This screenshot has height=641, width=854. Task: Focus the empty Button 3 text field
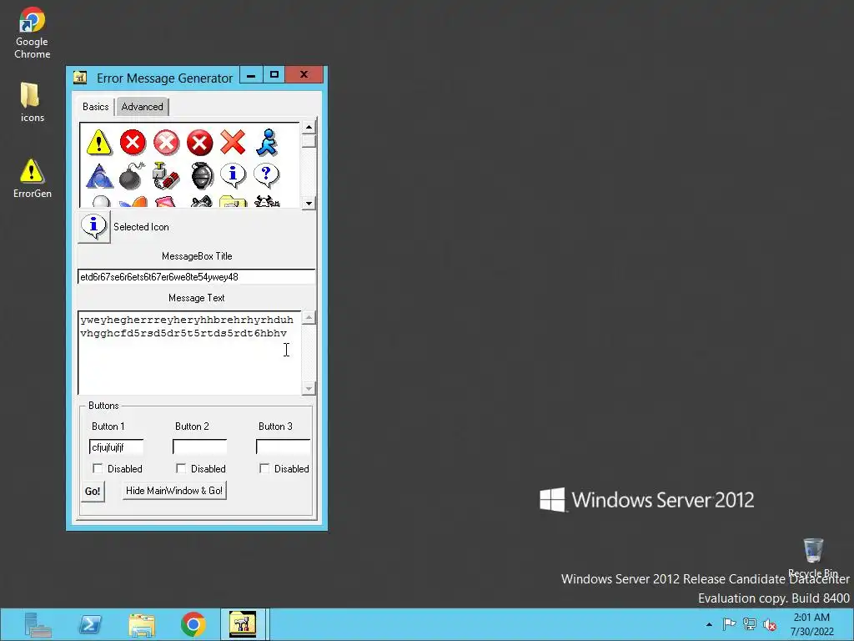tap(283, 447)
